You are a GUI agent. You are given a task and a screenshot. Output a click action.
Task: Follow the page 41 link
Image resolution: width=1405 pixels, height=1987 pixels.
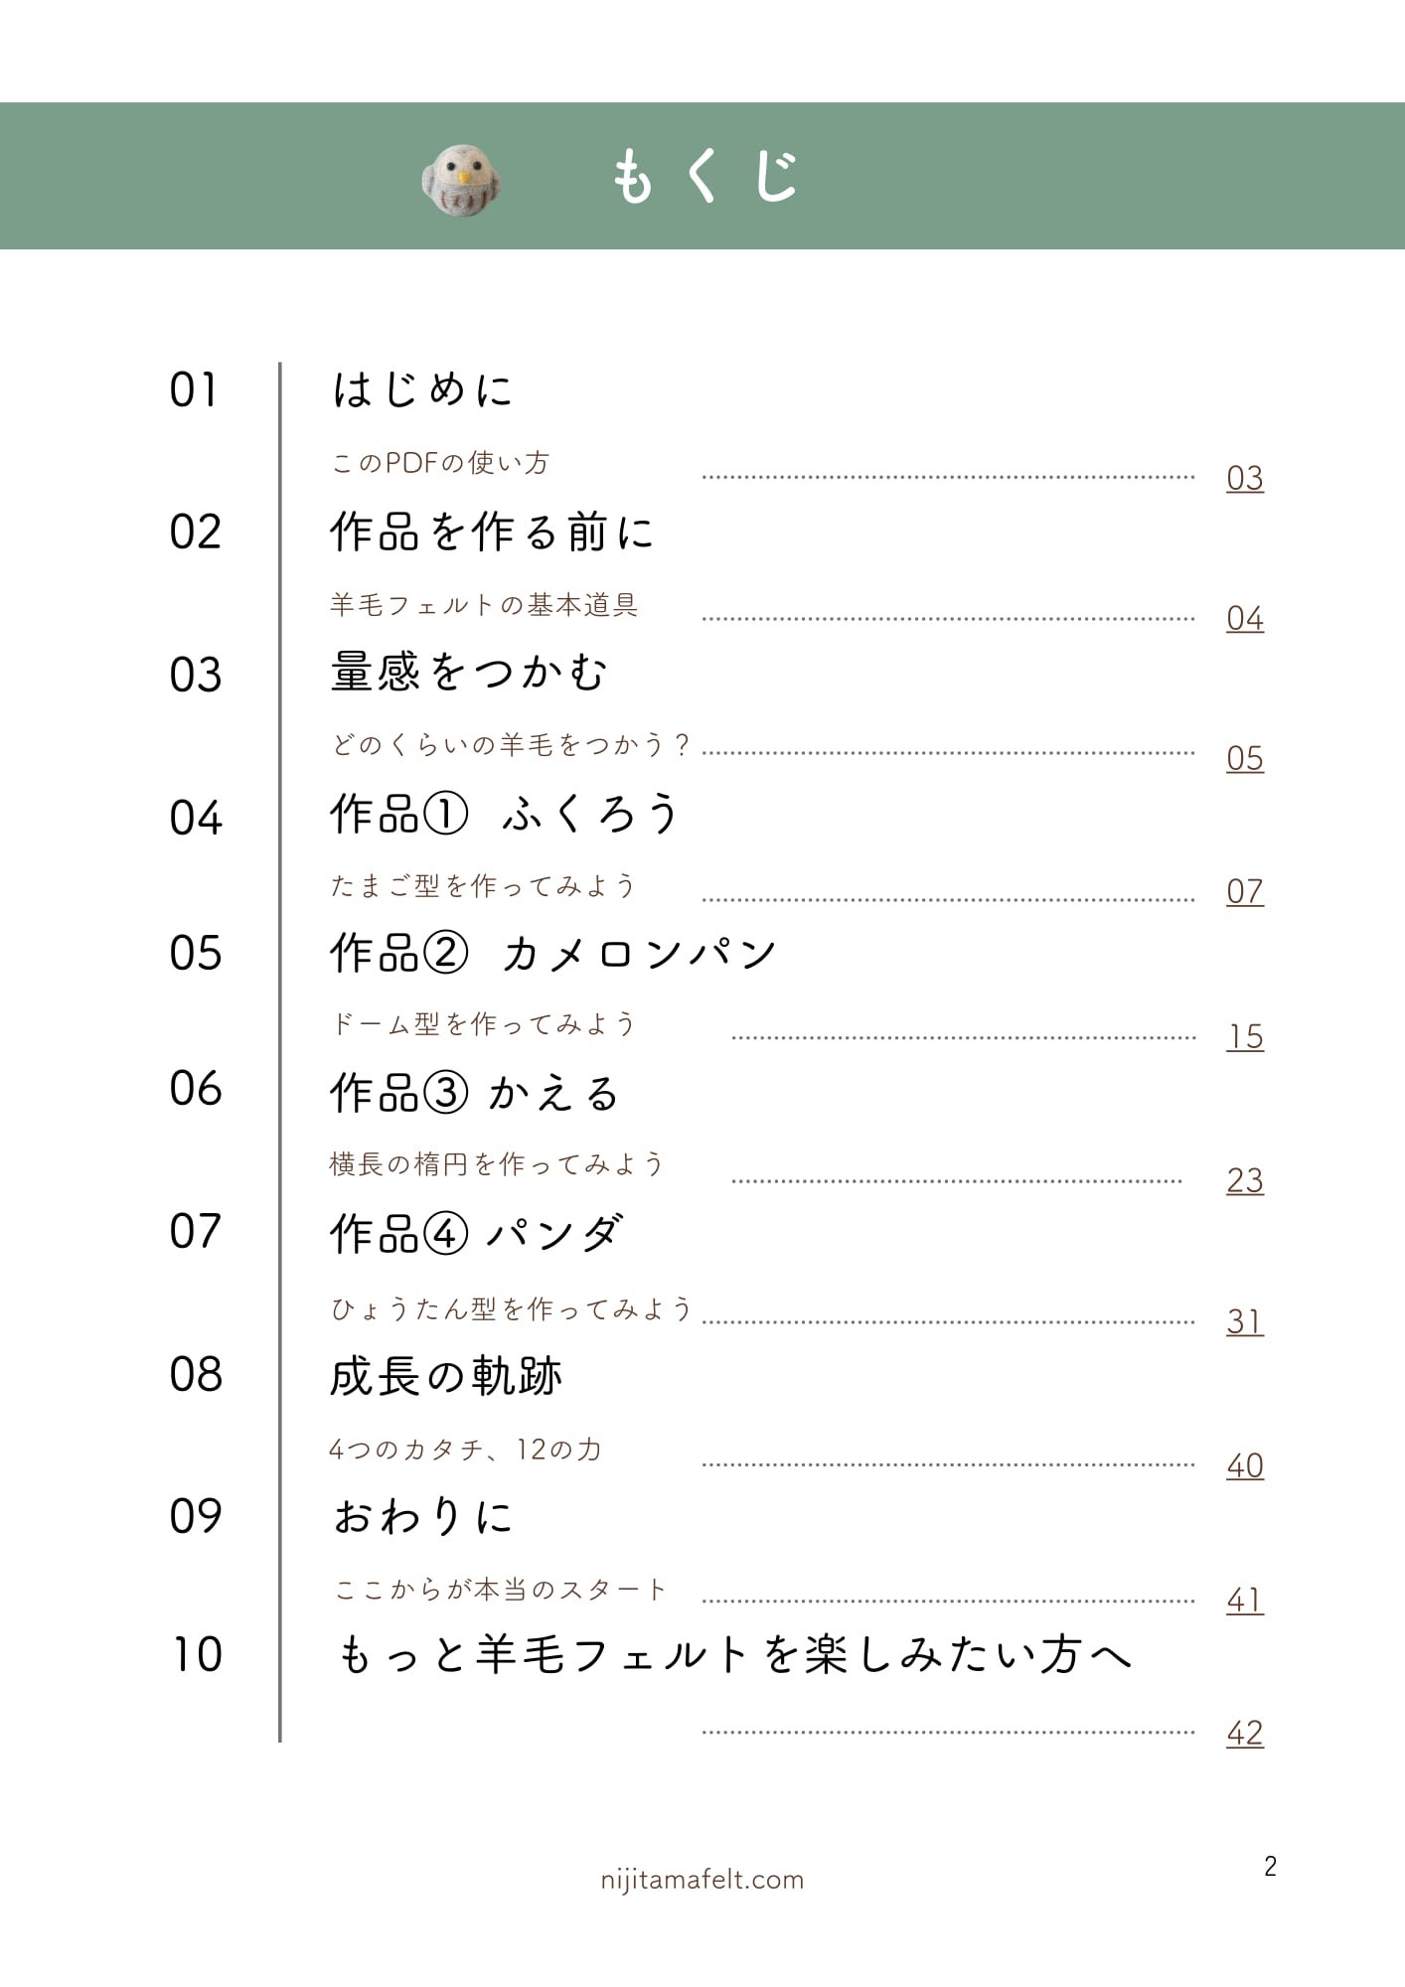1244,1600
